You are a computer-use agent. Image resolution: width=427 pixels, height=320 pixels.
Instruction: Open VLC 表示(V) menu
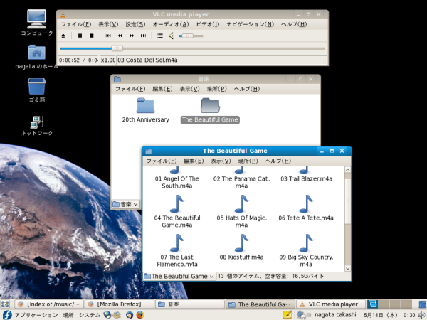pyautogui.click(x=108, y=24)
